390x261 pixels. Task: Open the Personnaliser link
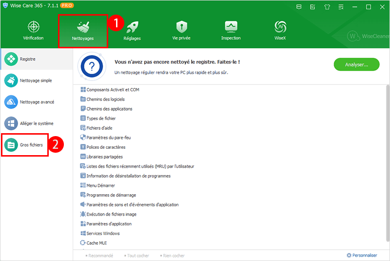[365, 255]
